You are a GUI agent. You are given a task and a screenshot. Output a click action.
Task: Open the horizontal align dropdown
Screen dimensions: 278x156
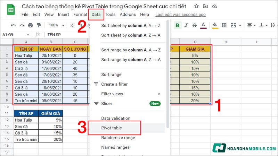tap(251, 25)
